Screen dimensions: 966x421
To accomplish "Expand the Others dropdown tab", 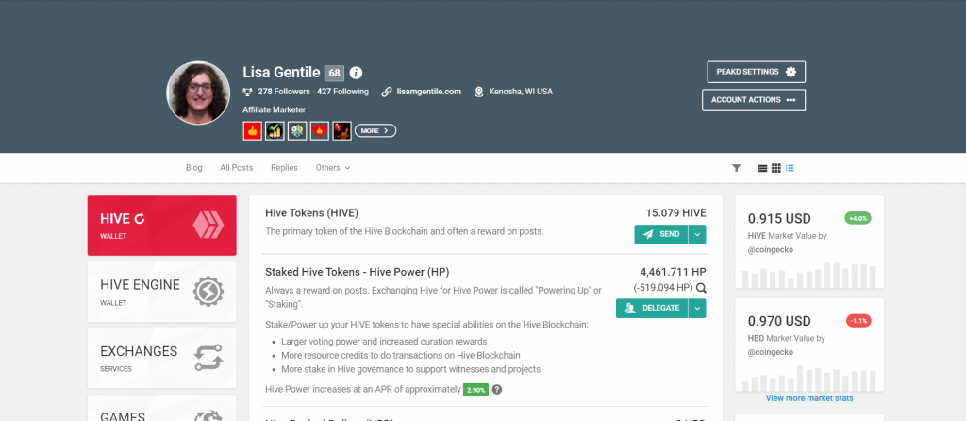I will pyautogui.click(x=333, y=168).
